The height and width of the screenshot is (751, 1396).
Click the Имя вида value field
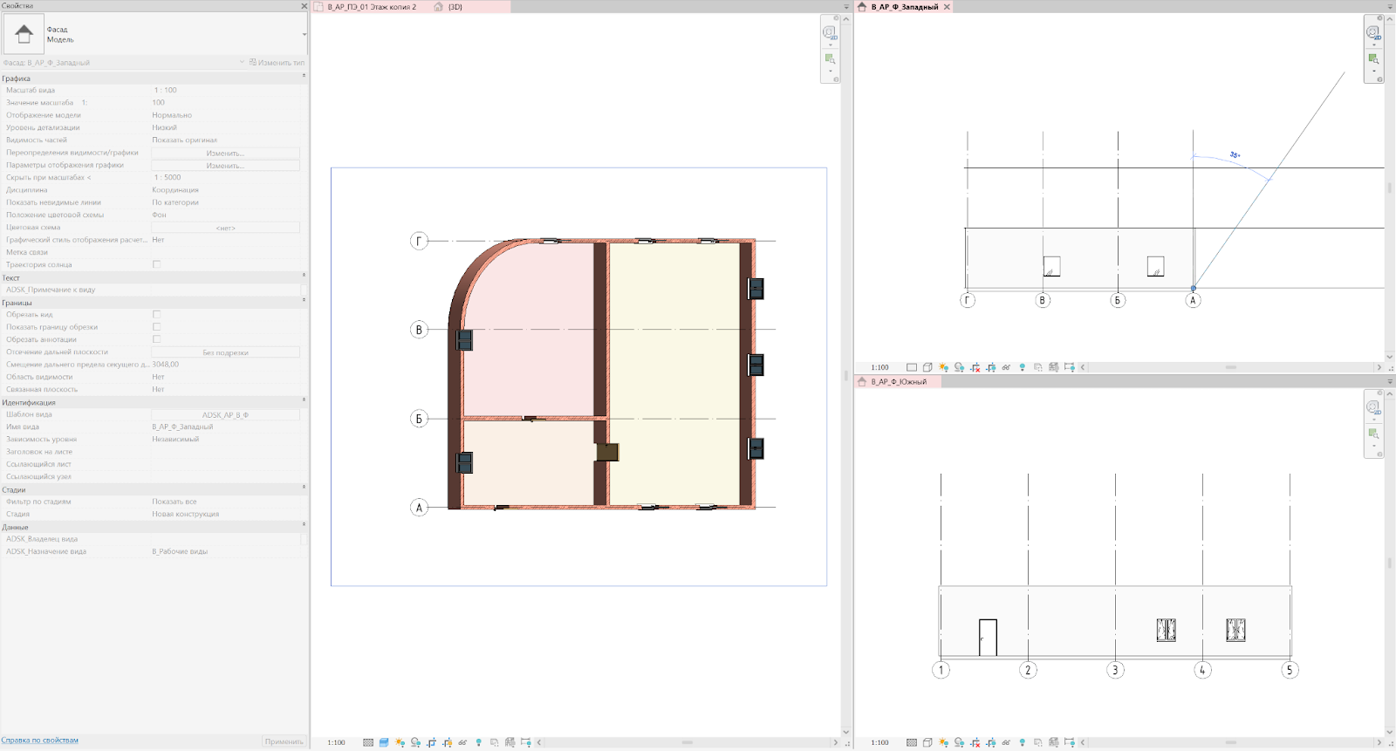point(226,427)
